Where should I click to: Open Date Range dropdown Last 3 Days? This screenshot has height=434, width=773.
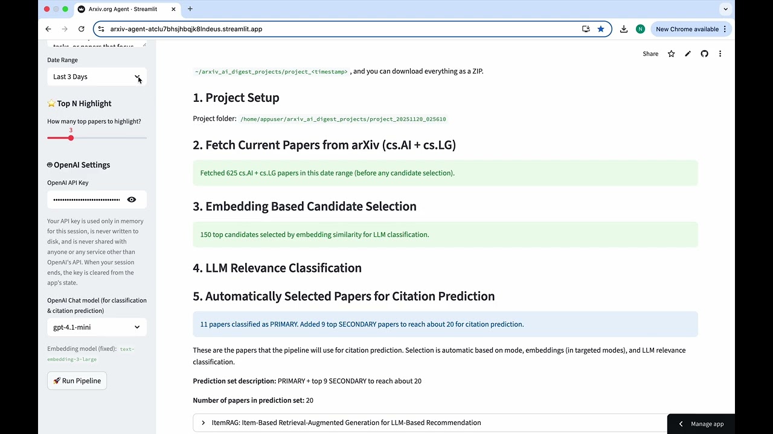[97, 77]
